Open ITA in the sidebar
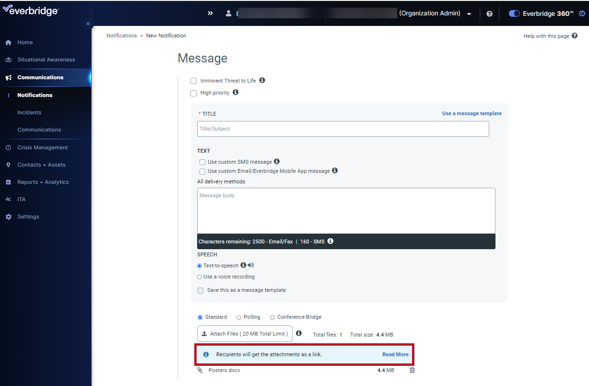589x386 pixels. tap(22, 200)
